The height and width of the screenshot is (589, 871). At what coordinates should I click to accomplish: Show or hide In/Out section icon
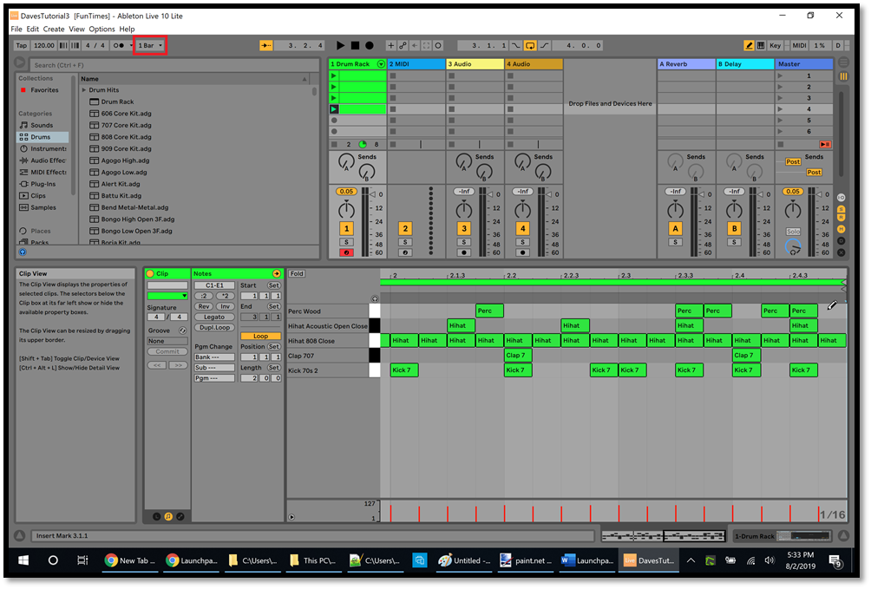842,197
